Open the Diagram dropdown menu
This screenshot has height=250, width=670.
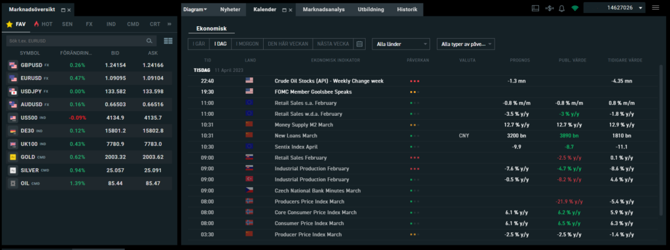[x=195, y=9]
